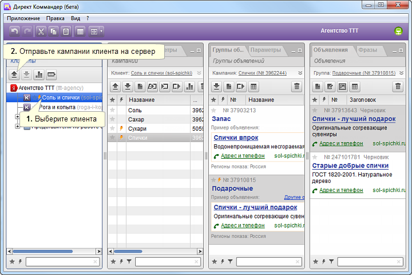Get client data from server in Clients panel
Screen dimensions: 412x275
26,74
